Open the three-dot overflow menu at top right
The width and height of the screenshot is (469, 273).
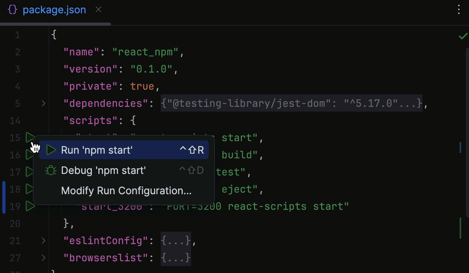tap(458, 9)
